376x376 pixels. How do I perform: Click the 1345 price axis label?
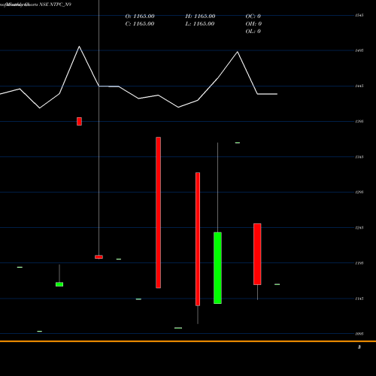359,157
